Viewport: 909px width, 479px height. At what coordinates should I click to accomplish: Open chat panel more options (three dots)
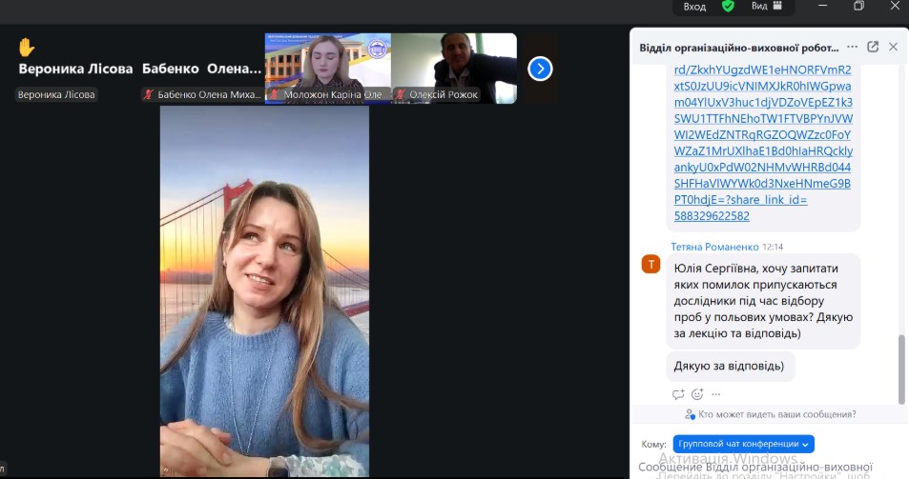coord(852,47)
